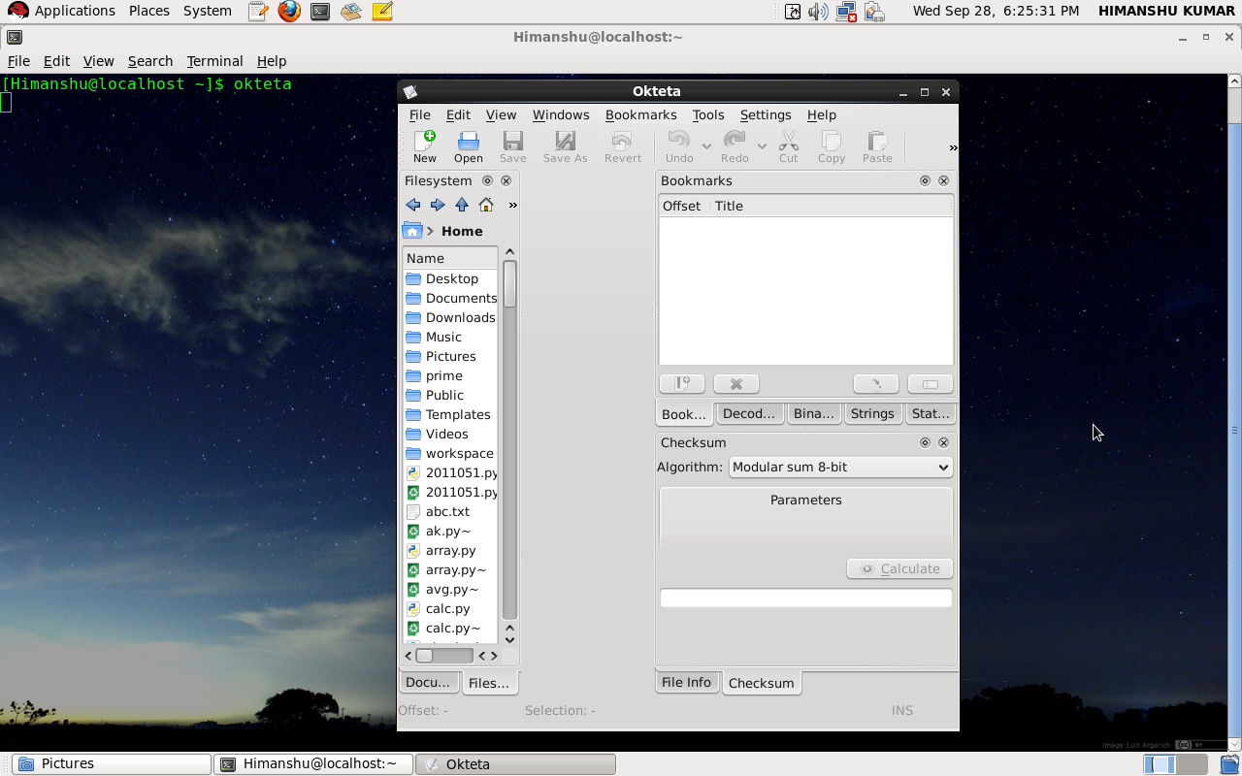Click the network connection tray icon

coord(846,12)
